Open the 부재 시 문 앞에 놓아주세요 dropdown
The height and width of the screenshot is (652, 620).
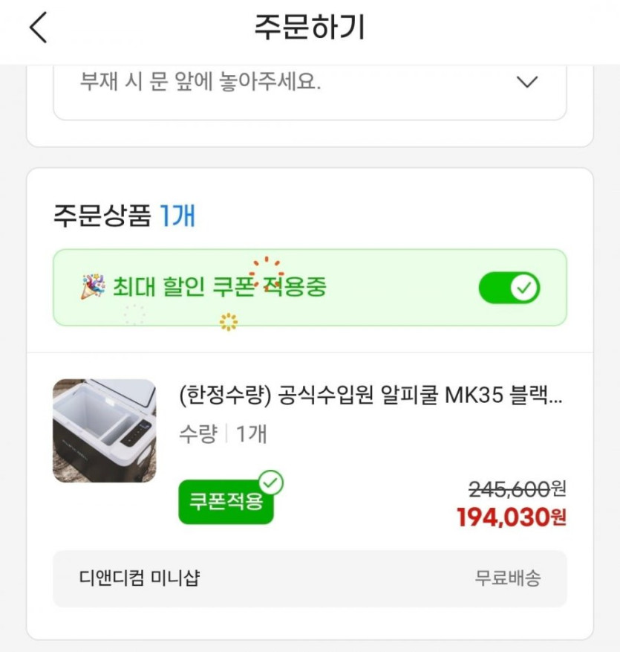pyautogui.click(x=200, y=82)
